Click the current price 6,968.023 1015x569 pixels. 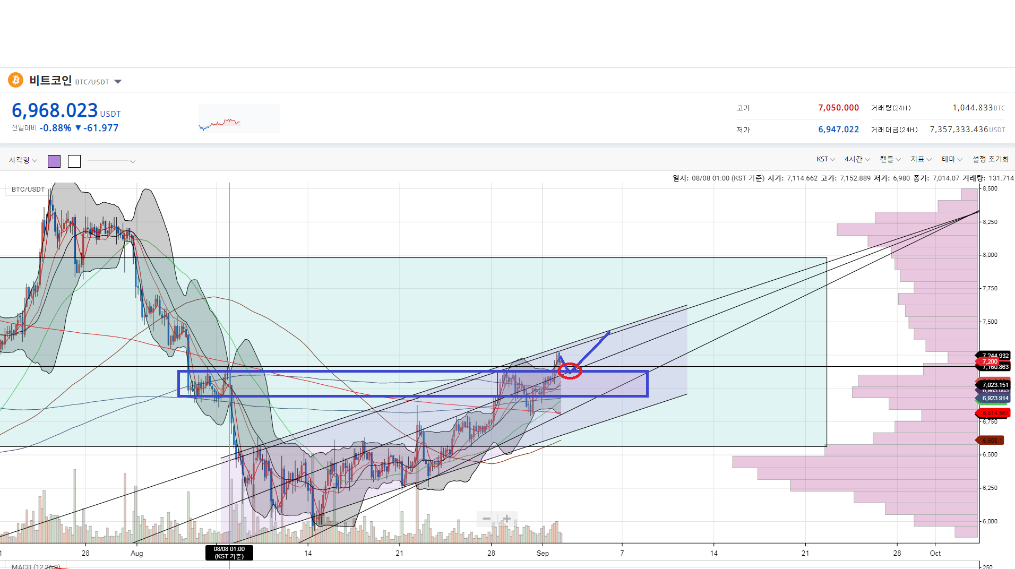click(55, 110)
